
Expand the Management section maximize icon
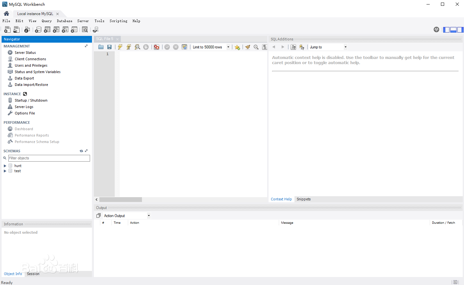coord(86,46)
